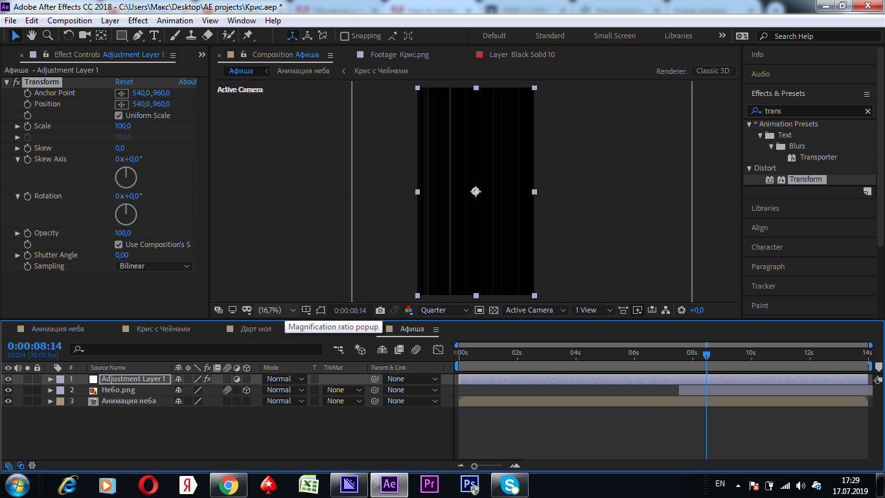Screen dimensions: 885x498
Task: Open the Composition menu
Action: pos(69,21)
